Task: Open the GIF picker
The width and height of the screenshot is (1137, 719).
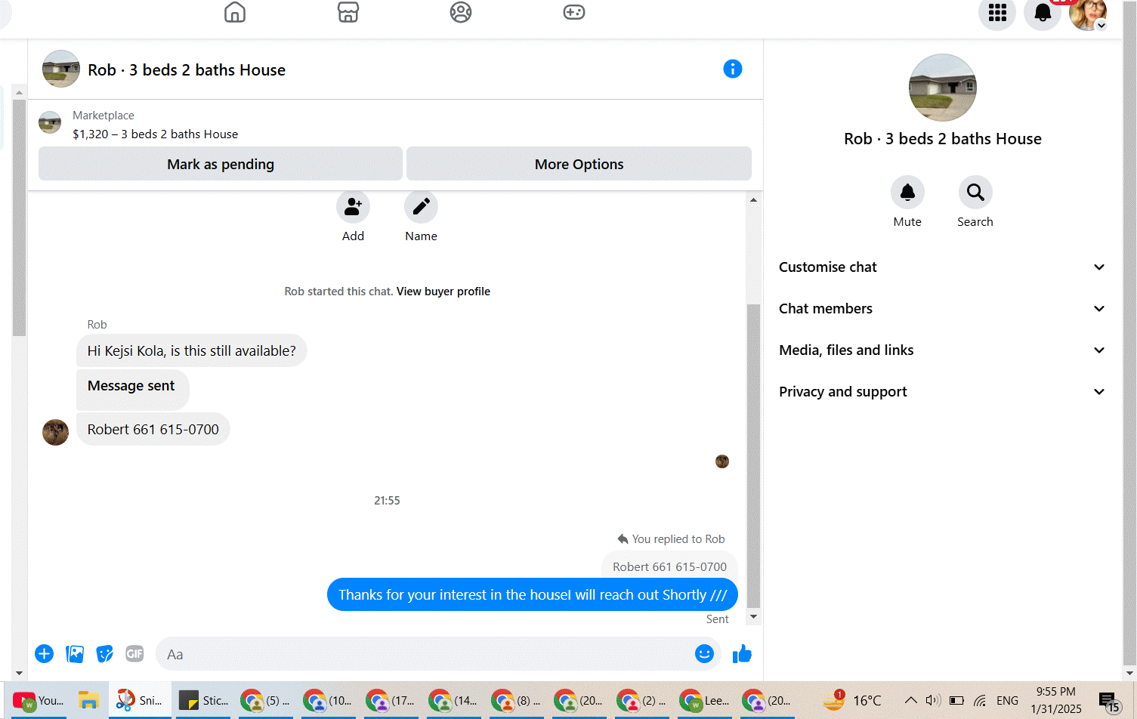Action: coord(134,654)
